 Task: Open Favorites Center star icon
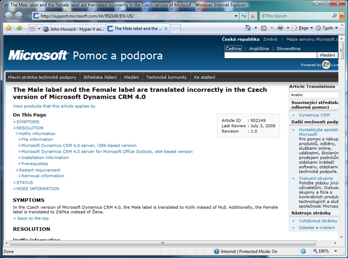(x=9, y=28)
